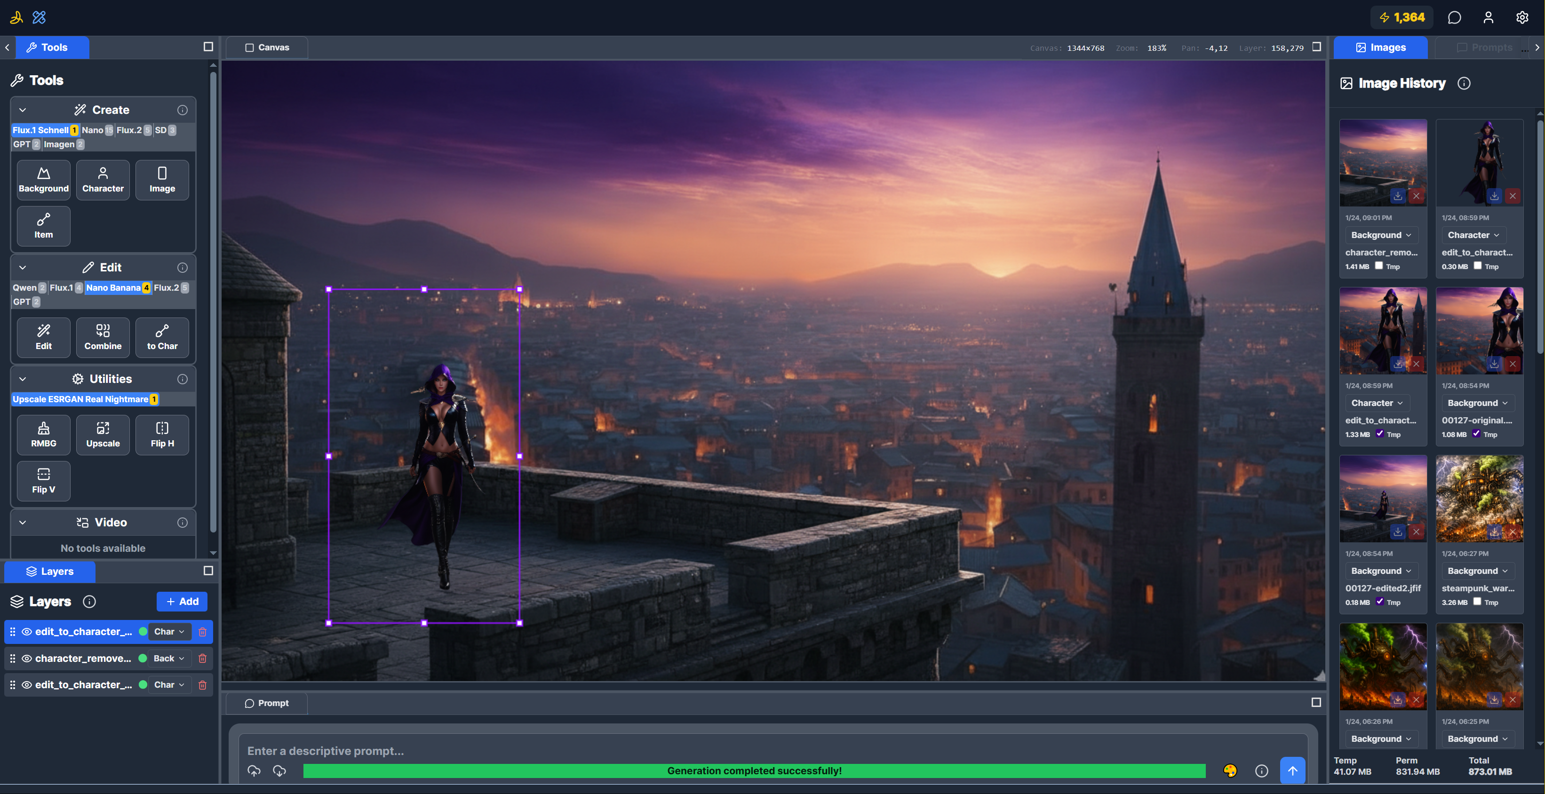The height and width of the screenshot is (794, 1545).
Task: Collapse the Edit tools section
Action: (22, 267)
